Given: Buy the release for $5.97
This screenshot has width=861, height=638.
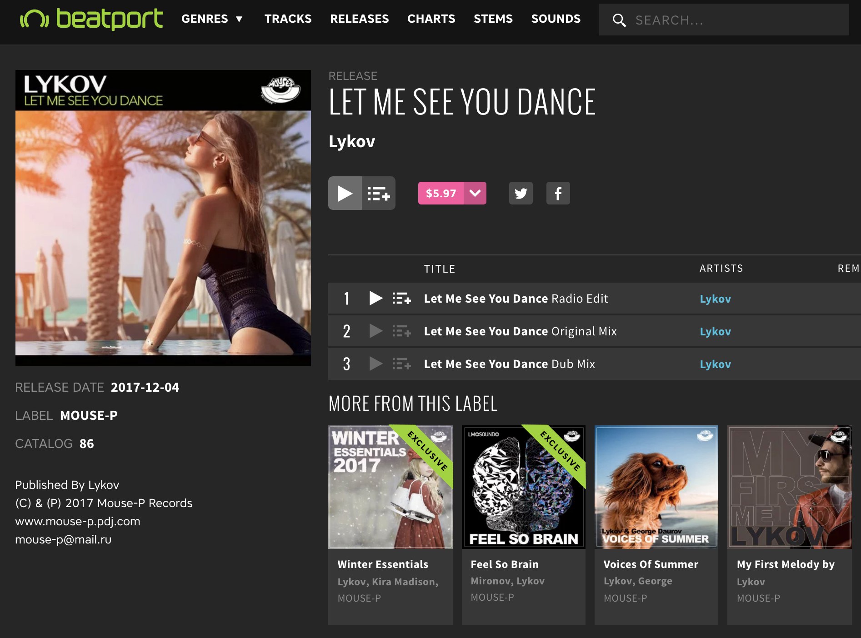Looking at the screenshot, I should (x=441, y=193).
